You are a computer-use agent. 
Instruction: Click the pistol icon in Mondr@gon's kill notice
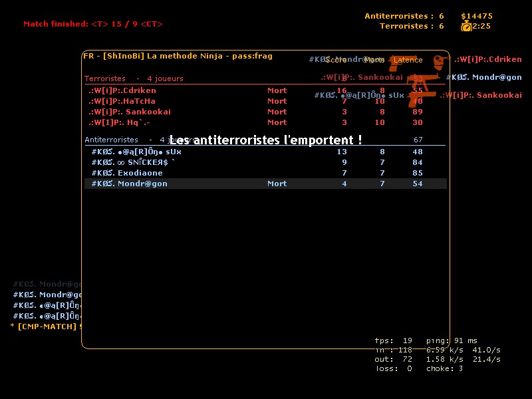coord(402,62)
